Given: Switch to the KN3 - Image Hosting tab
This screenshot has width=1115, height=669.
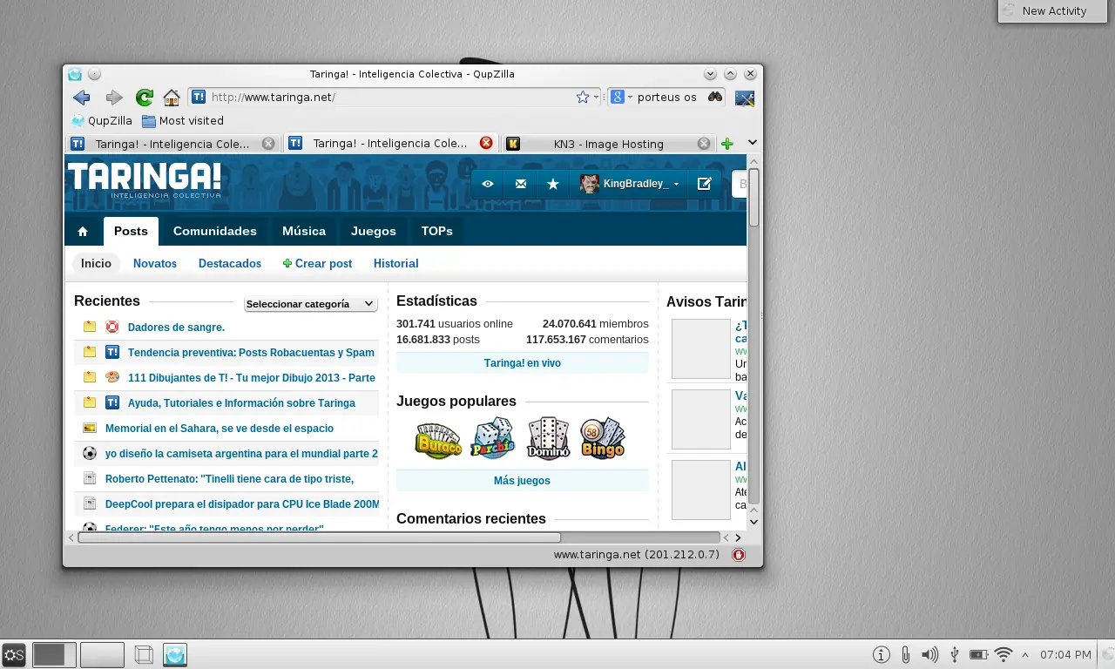Looking at the screenshot, I should [609, 144].
